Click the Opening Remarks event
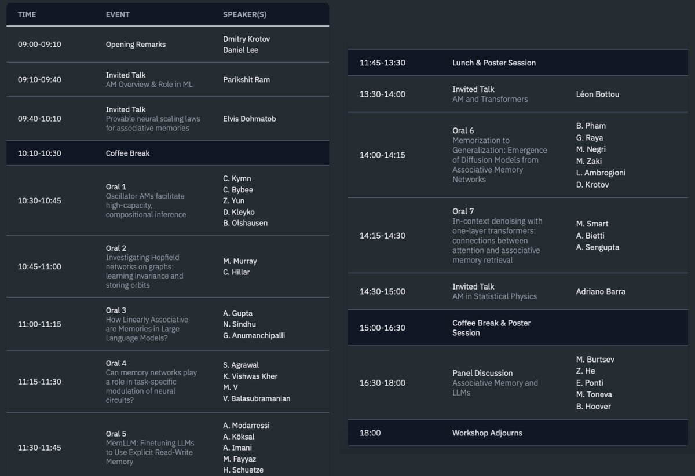Image resolution: width=695 pixels, height=476 pixels. click(136, 45)
